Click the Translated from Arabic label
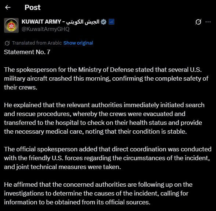This screenshot has width=216, height=211. coord(37,43)
